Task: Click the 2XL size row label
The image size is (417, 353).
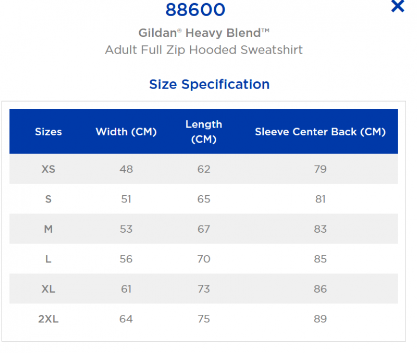Action: pyautogui.click(x=48, y=319)
